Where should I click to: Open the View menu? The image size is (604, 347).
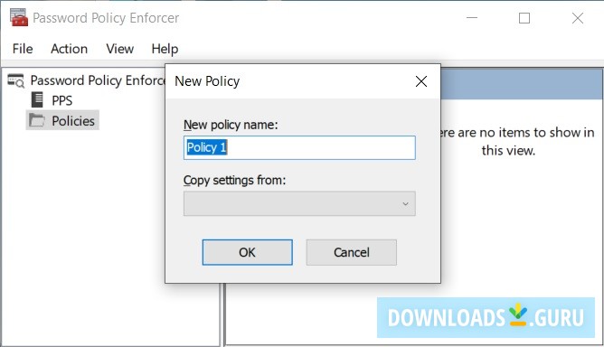click(x=119, y=49)
